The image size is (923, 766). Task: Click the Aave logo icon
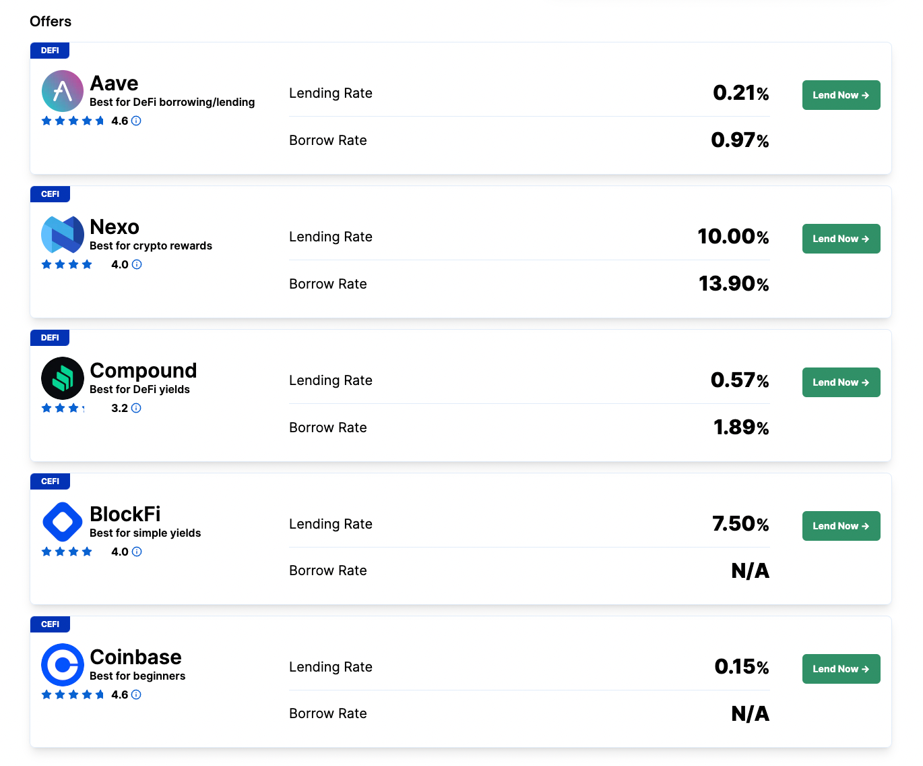pos(63,91)
